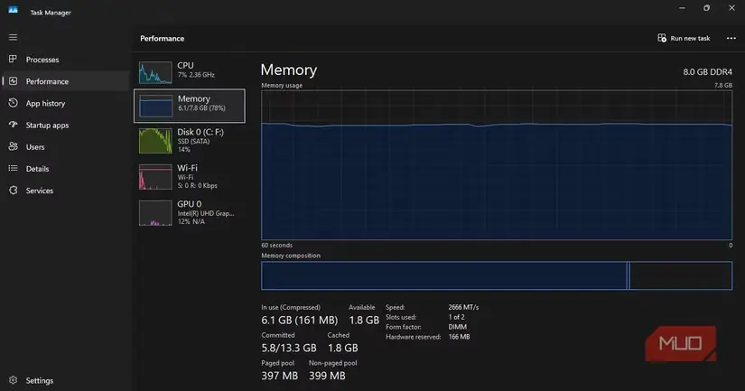Select CPU 7% 2.36 GHz entry
This screenshot has width=745, height=391.
(x=190, y=70)
